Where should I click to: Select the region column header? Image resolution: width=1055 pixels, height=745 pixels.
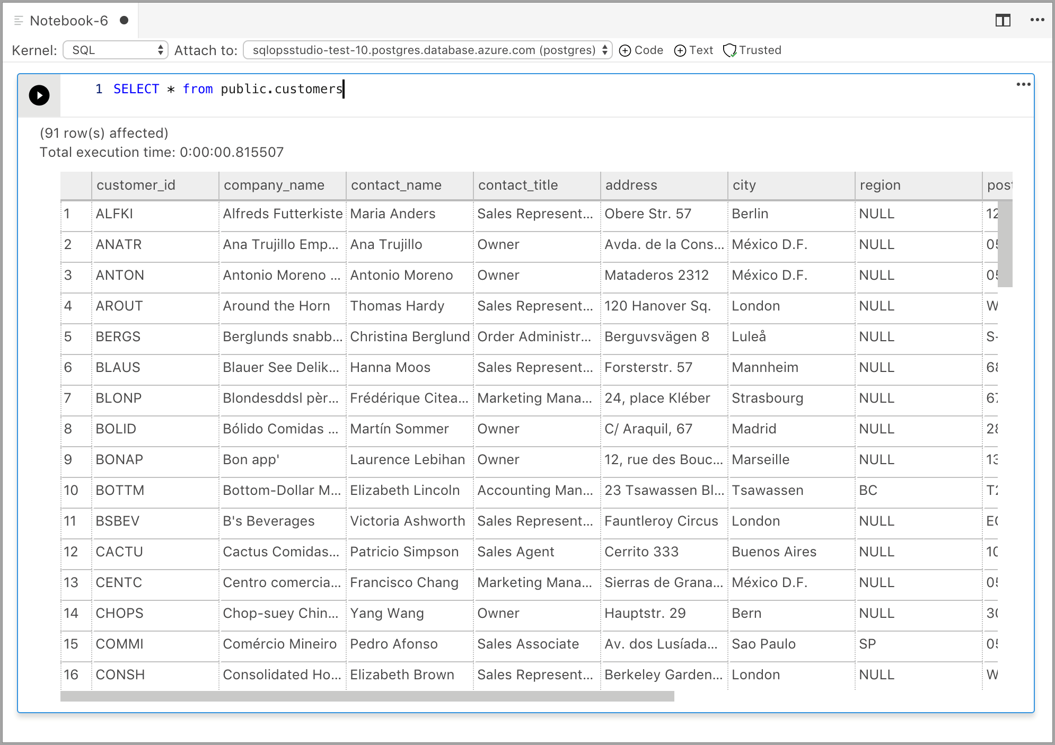[919, 185]
